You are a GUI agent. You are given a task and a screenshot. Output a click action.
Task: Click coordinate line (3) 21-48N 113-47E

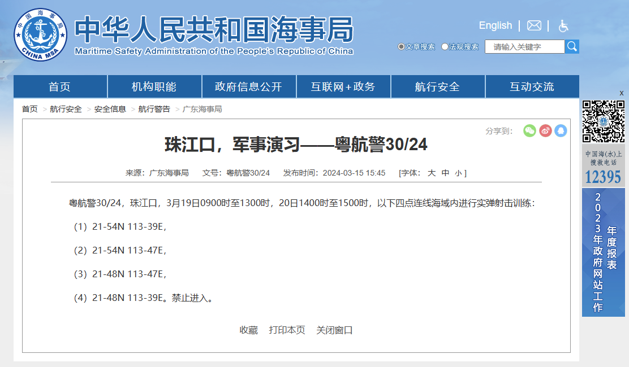(x=120, y=274)
